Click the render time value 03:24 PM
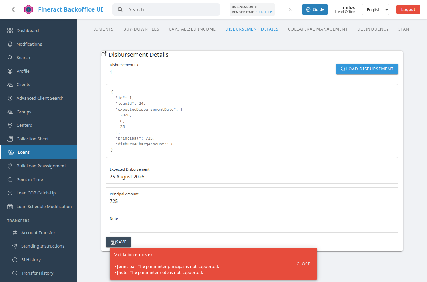427x282 pixels. pos(264,12)
